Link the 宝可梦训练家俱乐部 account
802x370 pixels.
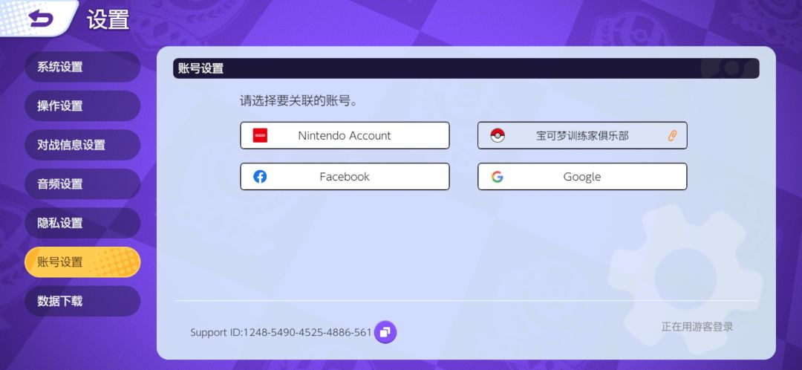click(x=582, y=136)
